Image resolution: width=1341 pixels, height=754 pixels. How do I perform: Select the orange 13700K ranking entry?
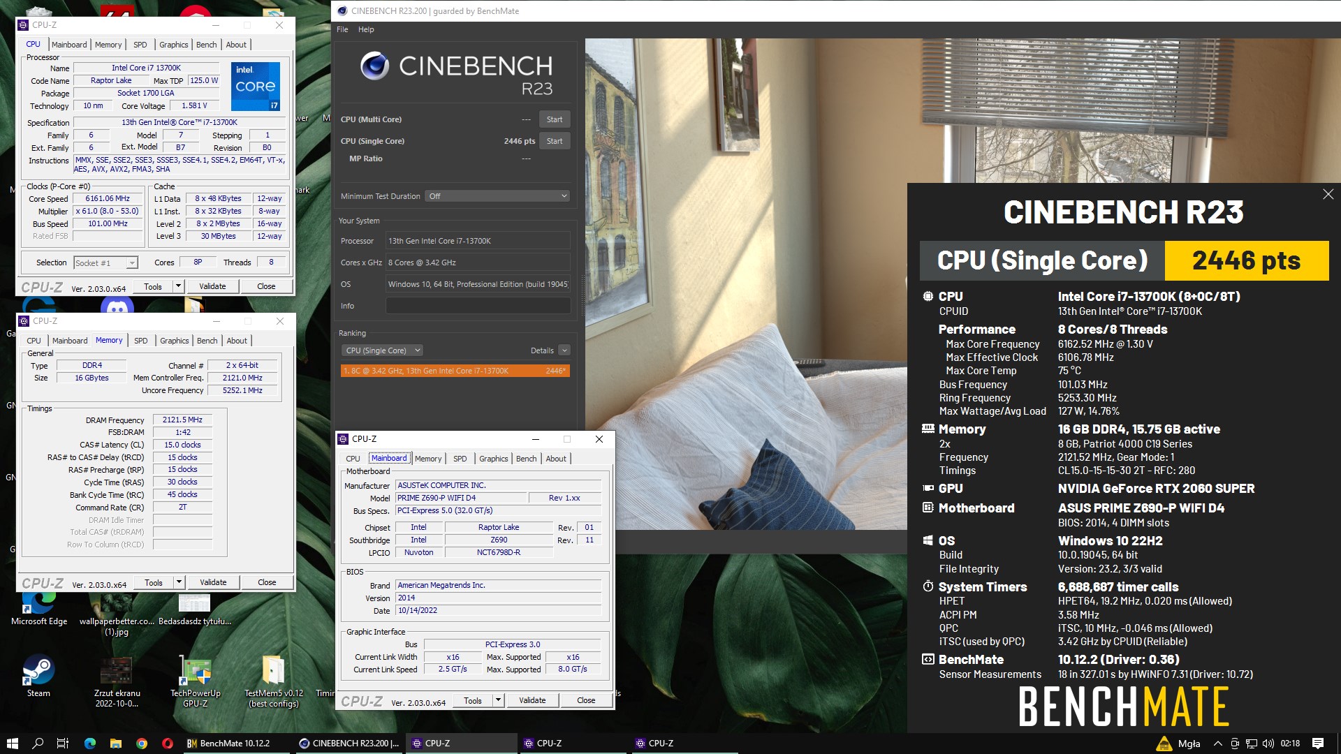(455, 371)
